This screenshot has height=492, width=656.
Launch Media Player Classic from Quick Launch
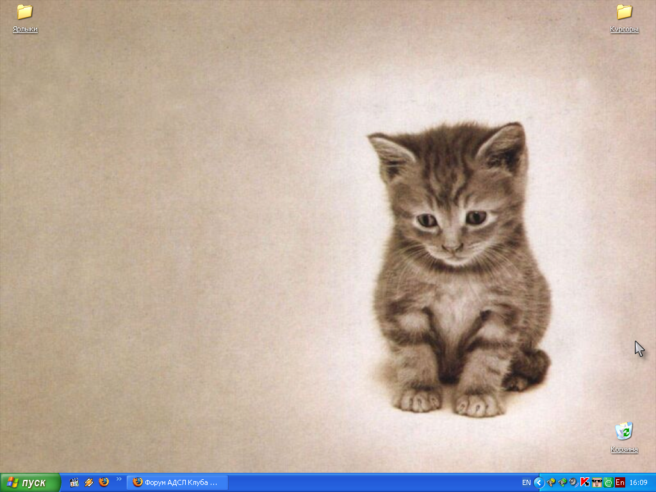pos(74,482)
